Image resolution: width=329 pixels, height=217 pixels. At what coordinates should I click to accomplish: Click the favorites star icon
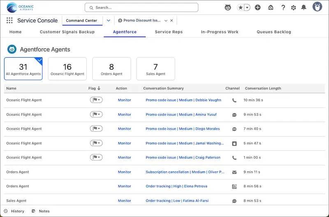click(241, 7)
